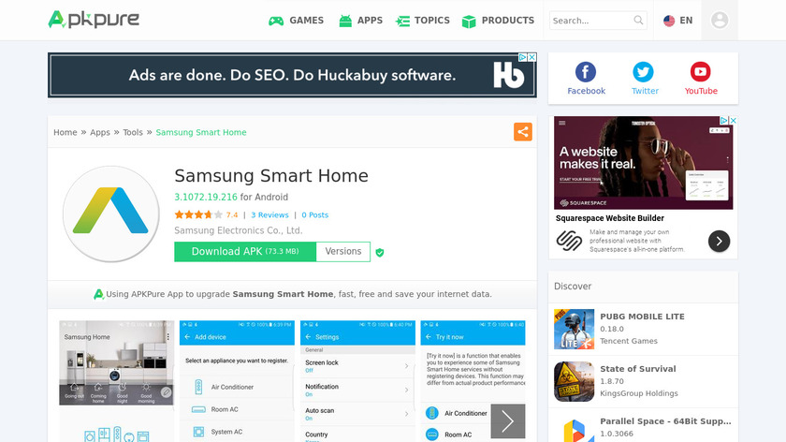Open Parallel Space app icon
The width and height of the screenshot is (786, 442).
coord(574,430)
